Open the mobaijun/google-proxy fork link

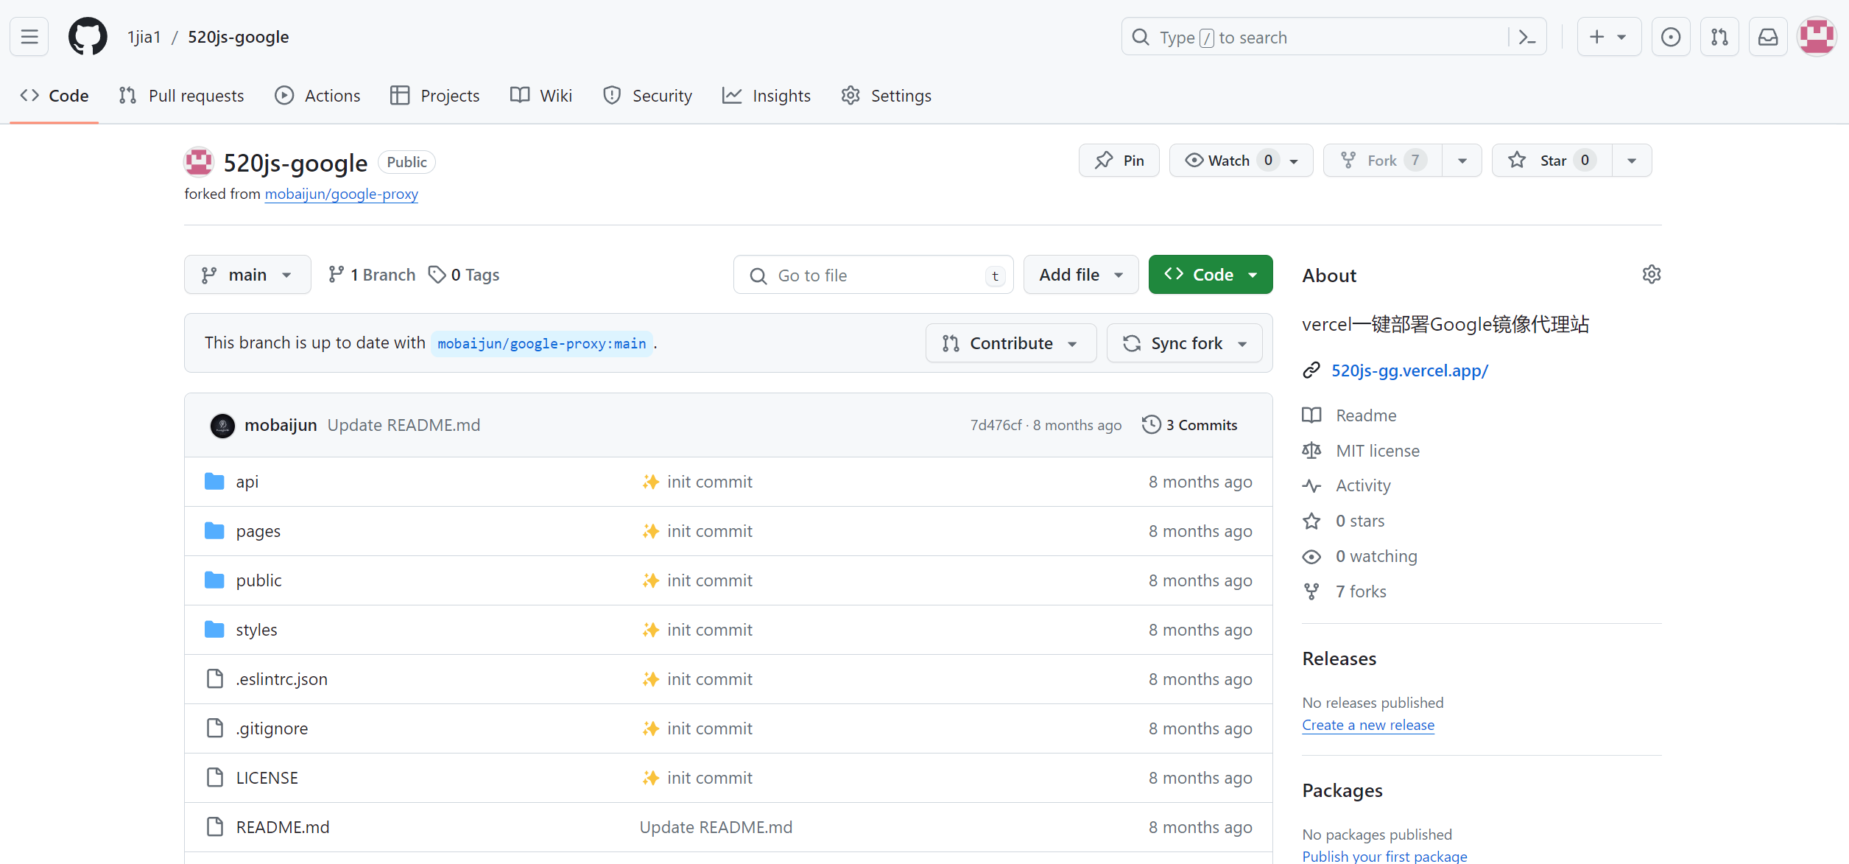[341, 194]
